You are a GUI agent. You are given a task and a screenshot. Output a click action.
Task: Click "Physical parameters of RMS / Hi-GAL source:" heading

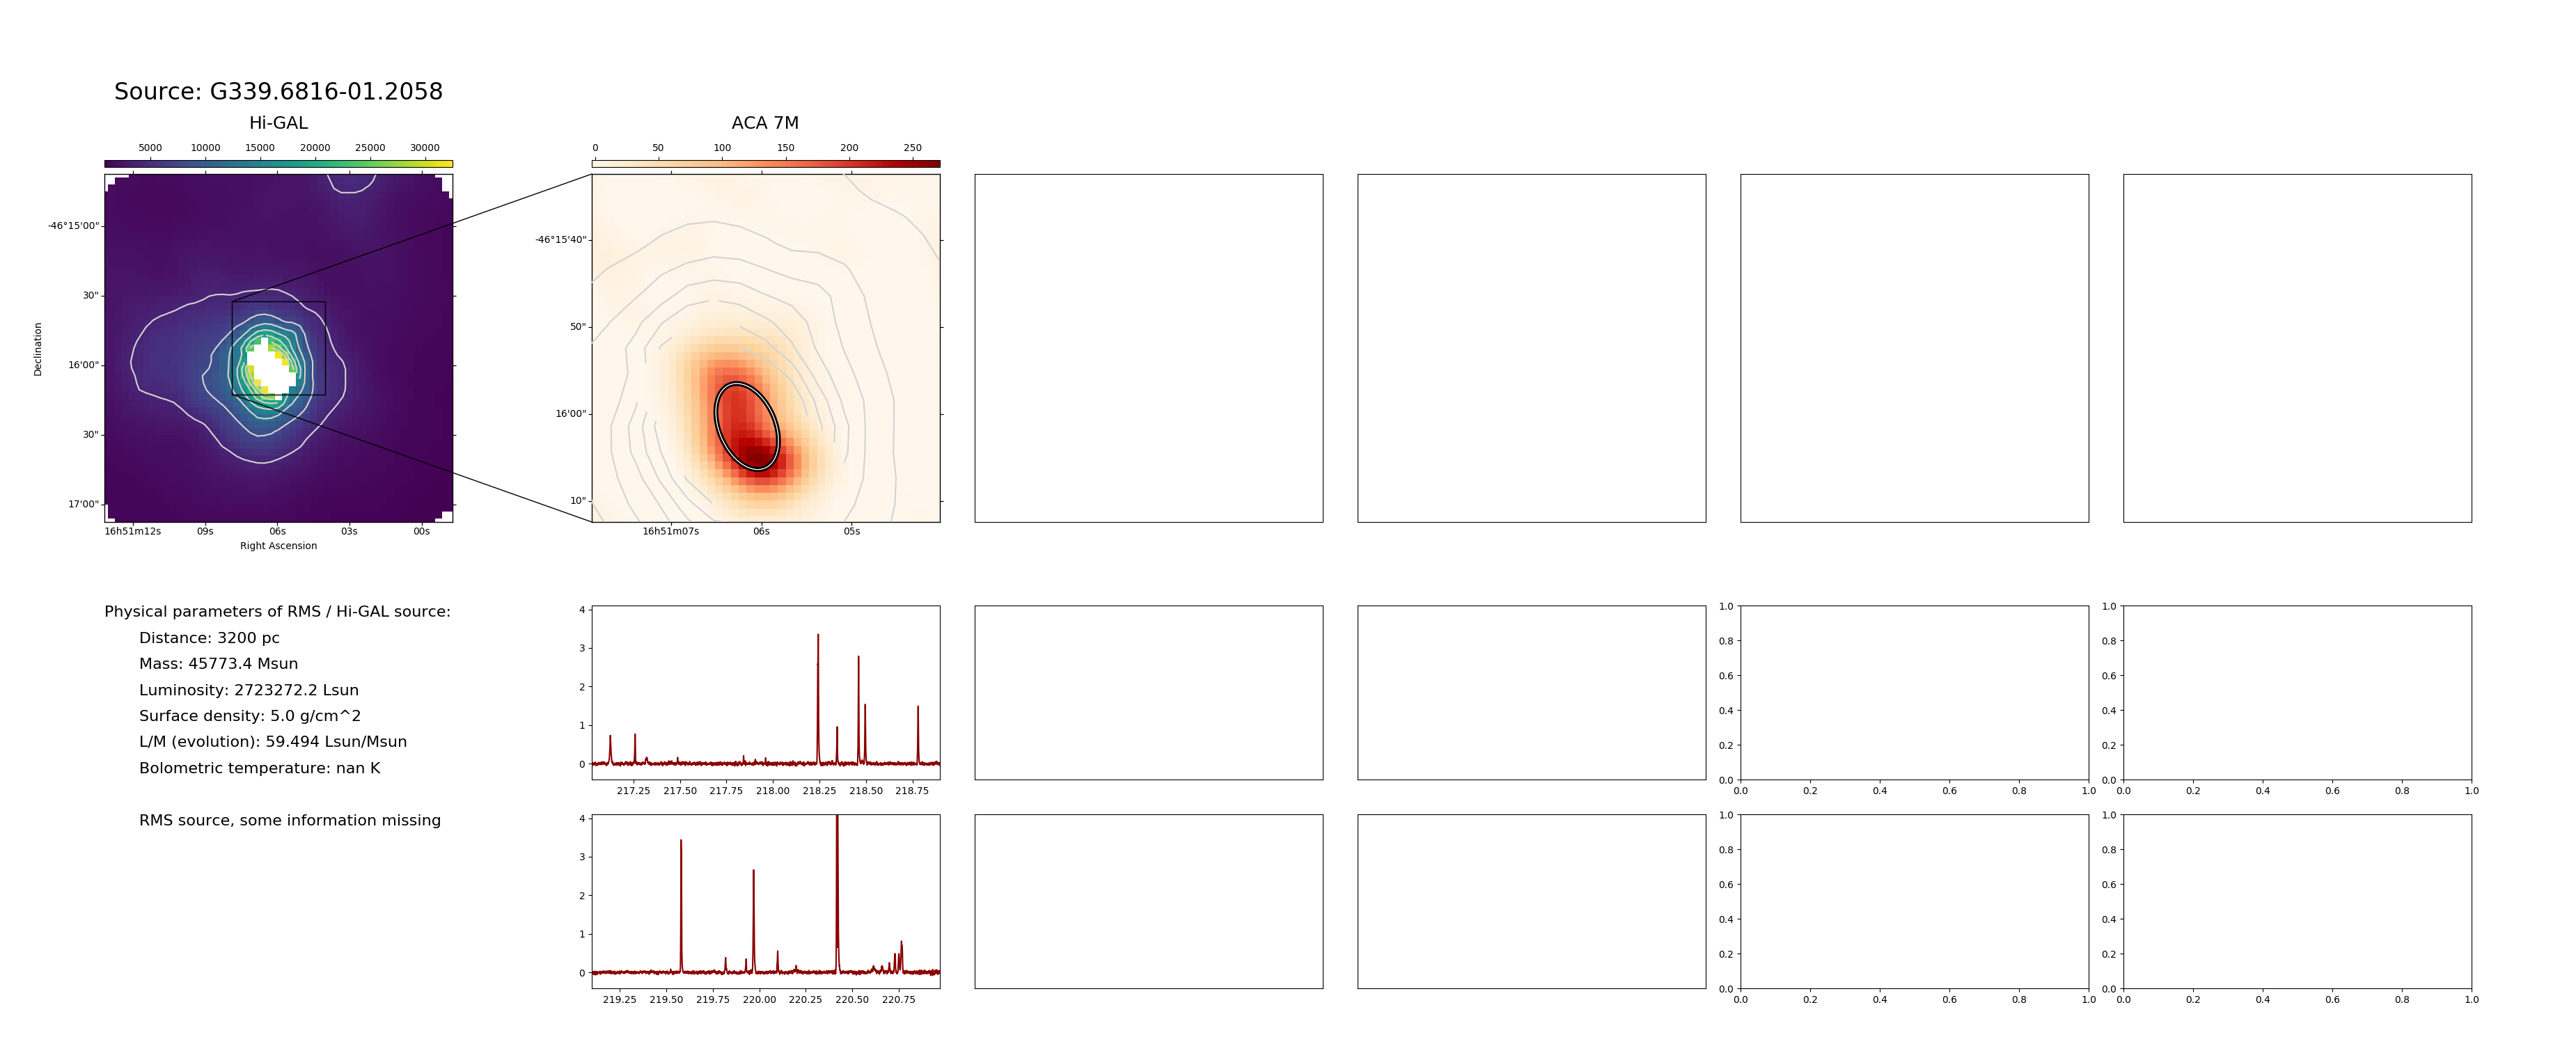click(x=277, y=612)
